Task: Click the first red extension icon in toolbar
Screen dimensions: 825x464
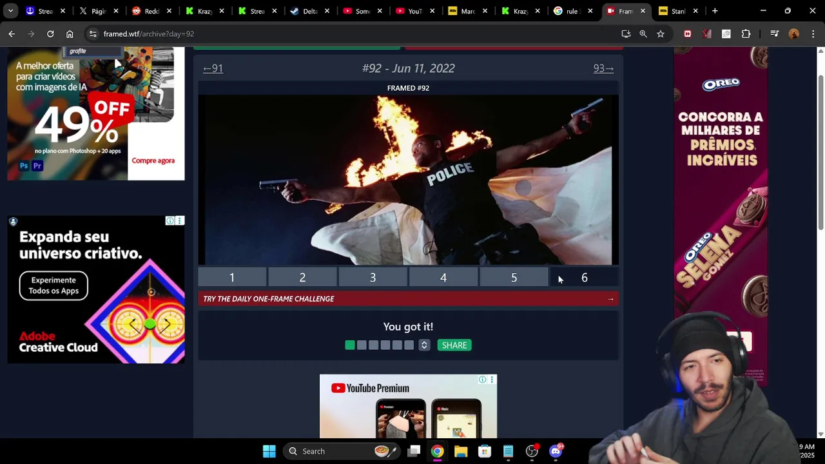Action: [688, 34]
